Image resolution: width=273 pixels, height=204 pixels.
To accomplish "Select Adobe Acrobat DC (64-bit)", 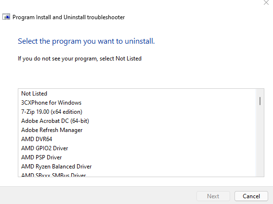I will click(137, 121).
